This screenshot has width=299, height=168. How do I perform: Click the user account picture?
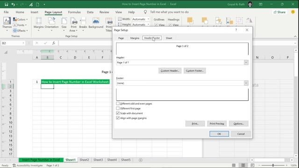[250, 4]
